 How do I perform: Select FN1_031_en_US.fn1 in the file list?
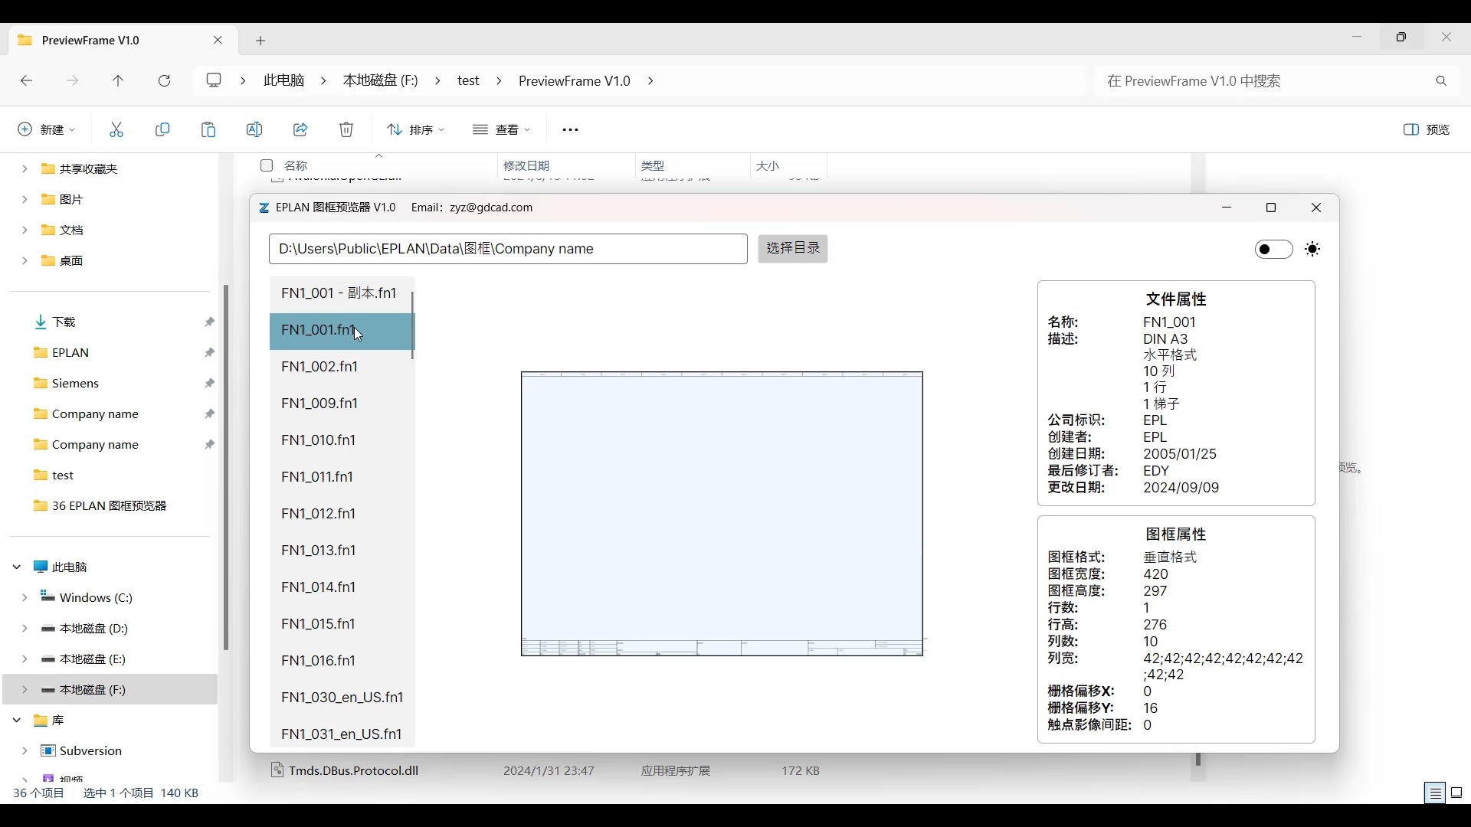[341, 734]
